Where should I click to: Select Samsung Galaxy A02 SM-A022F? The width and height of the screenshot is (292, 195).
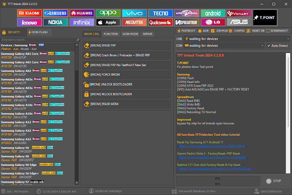coord(37,72)
